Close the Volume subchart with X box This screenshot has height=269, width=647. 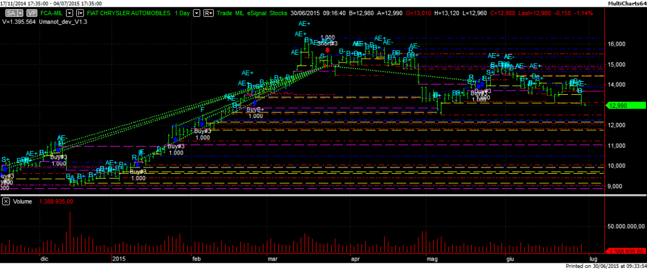pos(5,201)
